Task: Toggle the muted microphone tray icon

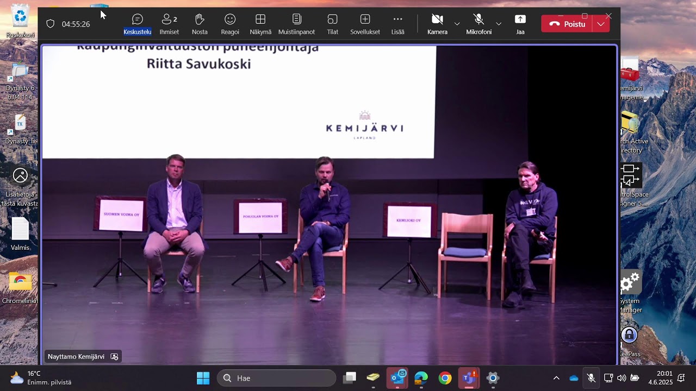Action: tap(592, 378)
